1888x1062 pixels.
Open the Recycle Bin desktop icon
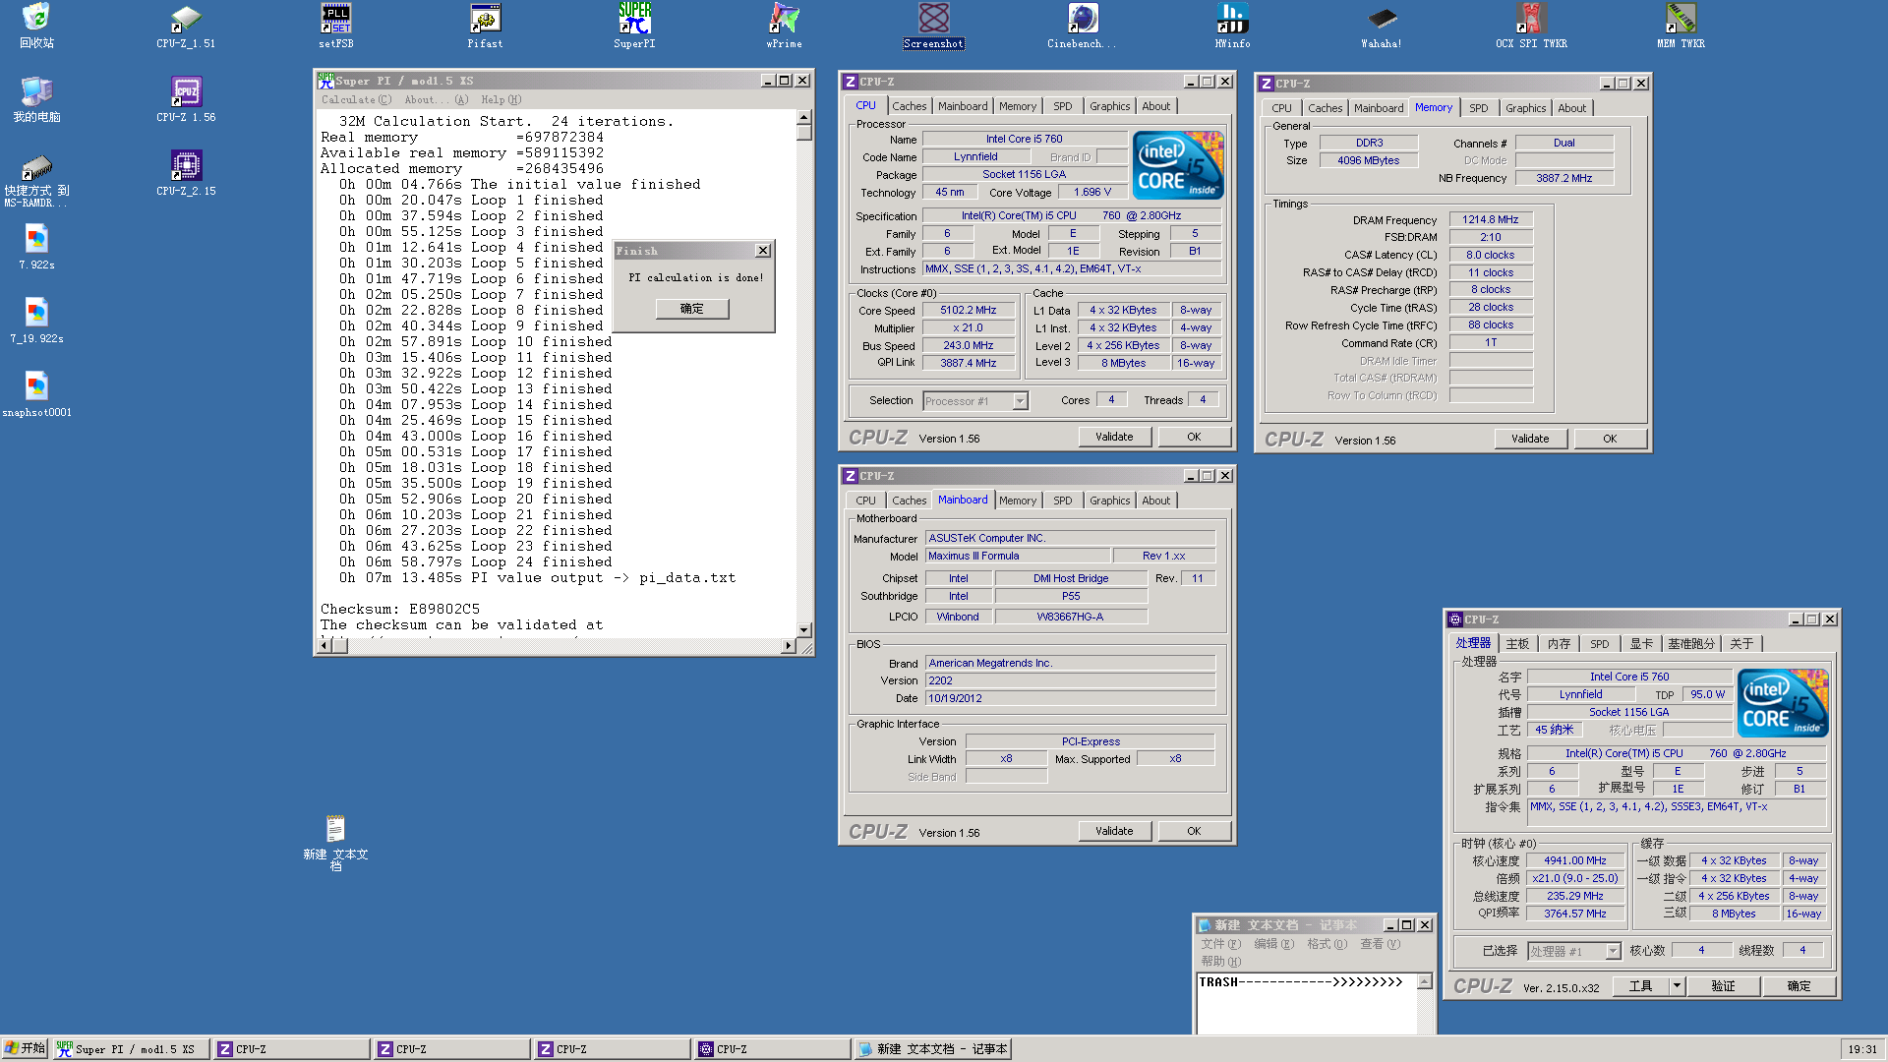click(36, 26)
